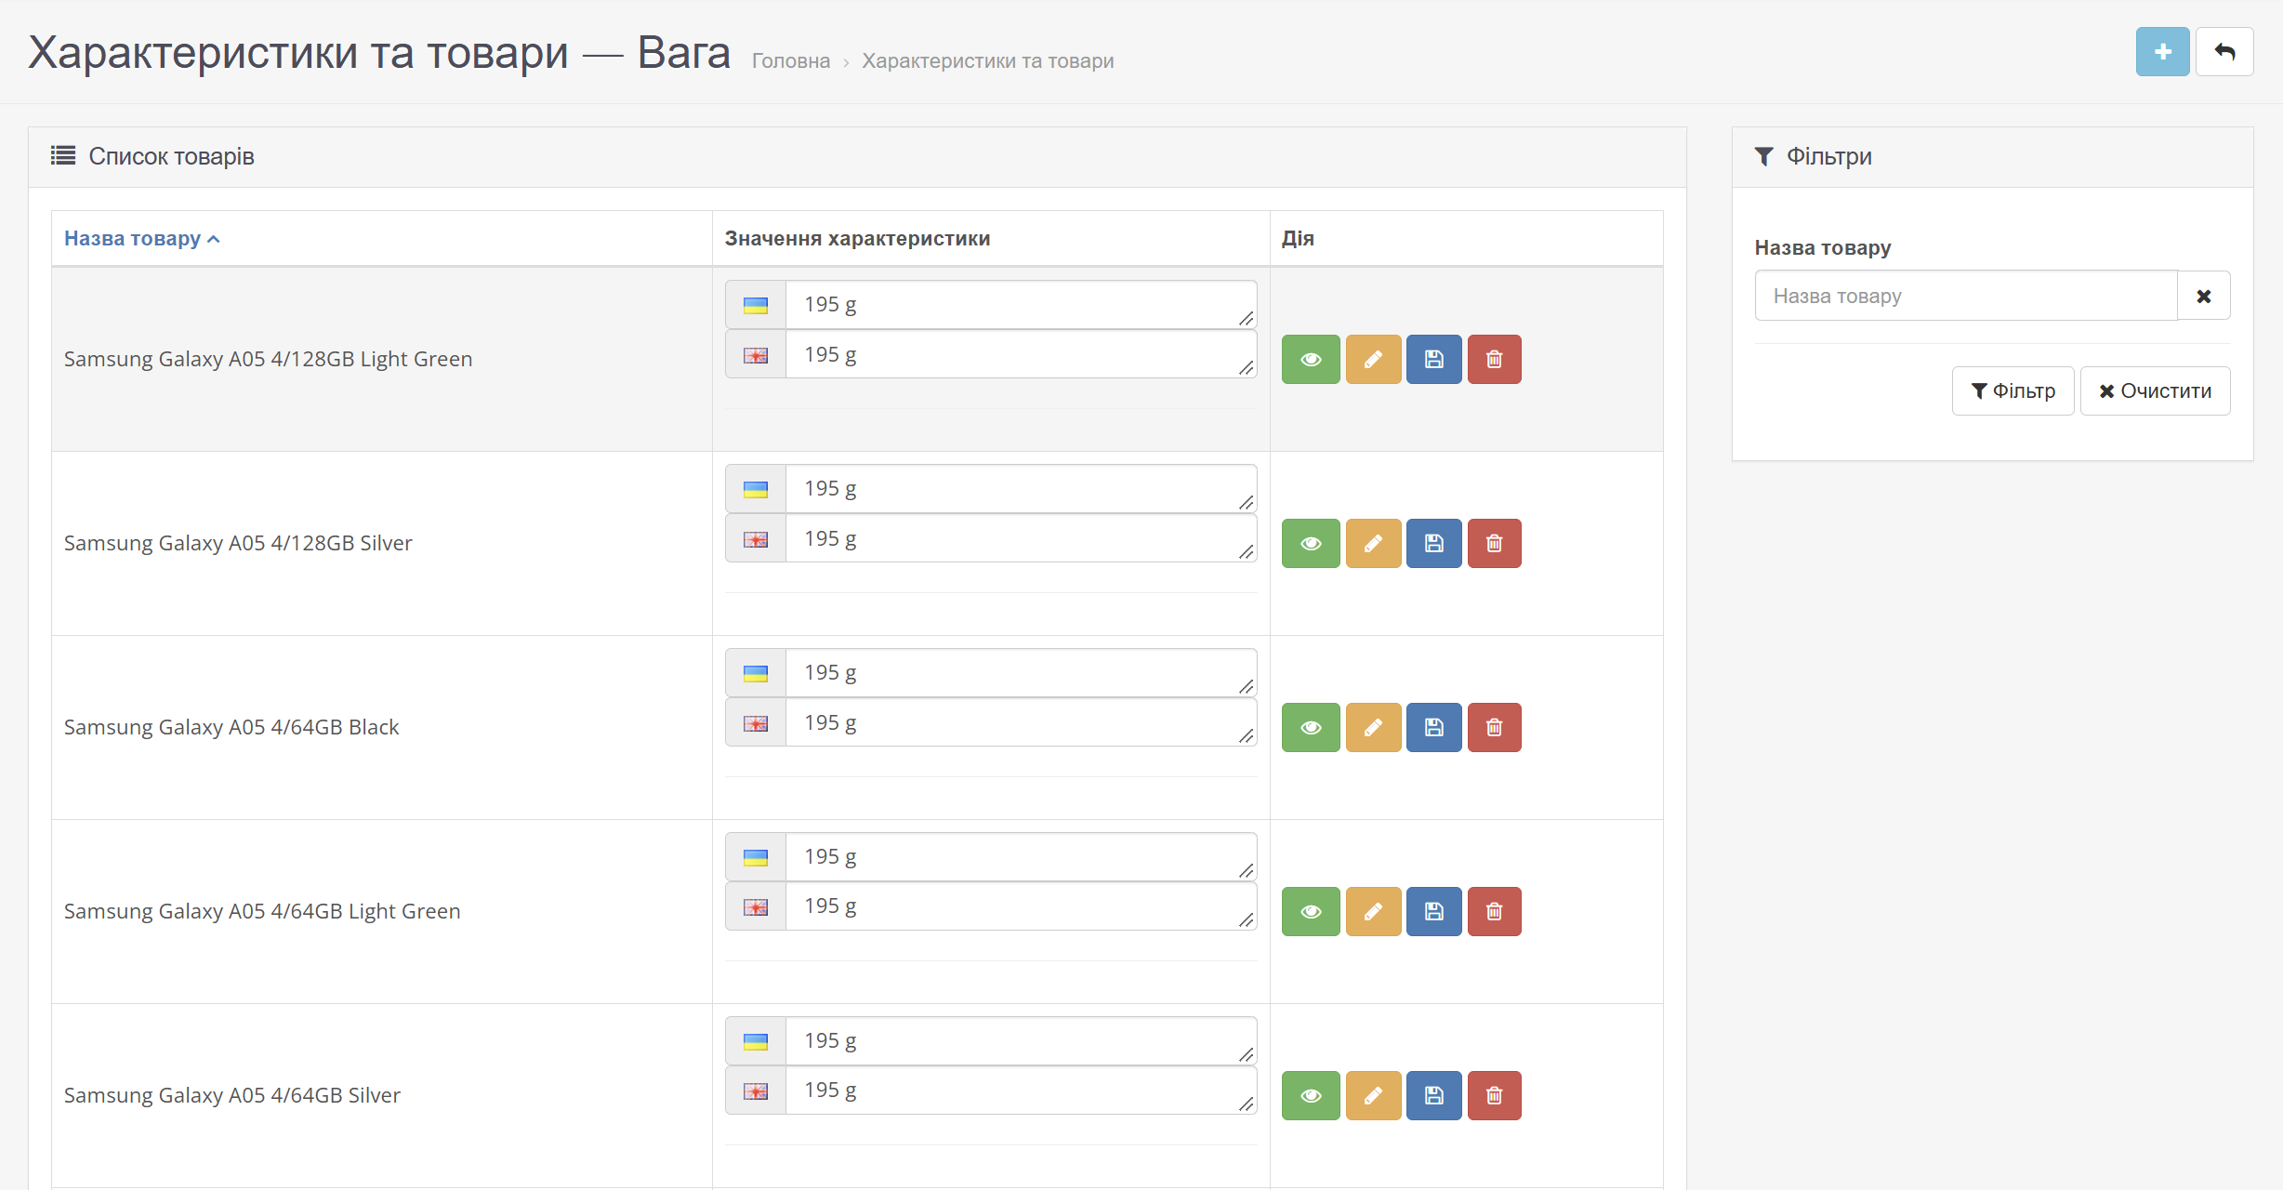
Task: View Samsung Galaxy A05 4/128GB Light Green product
Action: [x=1311, y=359]
